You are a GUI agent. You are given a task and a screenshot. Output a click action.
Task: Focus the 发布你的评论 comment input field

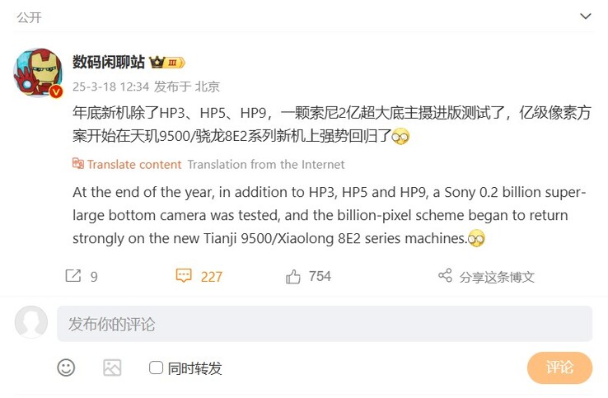click(x=325, y=324)
